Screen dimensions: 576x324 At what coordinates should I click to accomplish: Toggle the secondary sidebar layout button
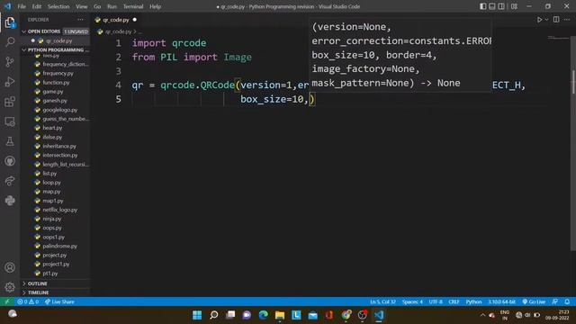click(501, 6)
